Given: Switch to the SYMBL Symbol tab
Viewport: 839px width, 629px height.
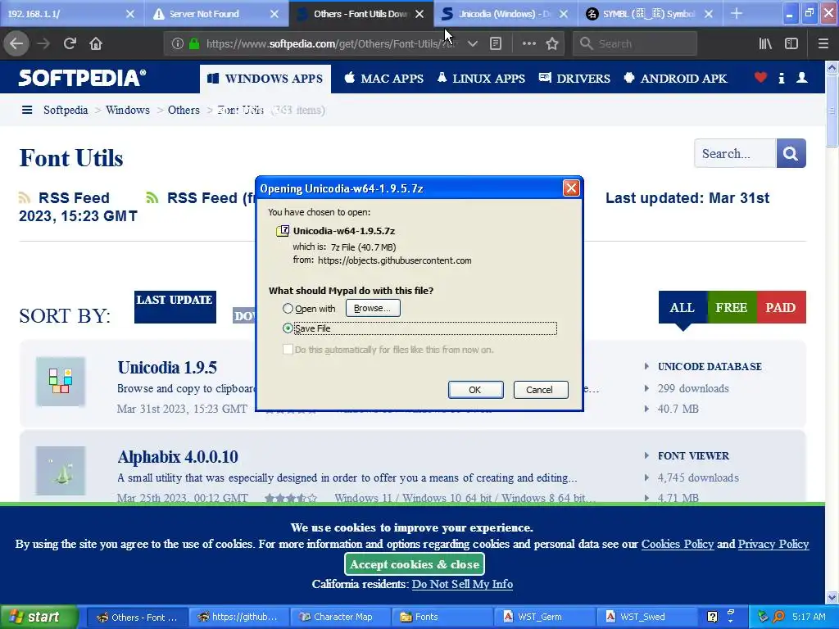Looking at the screenshot, I should pos(651,14).
